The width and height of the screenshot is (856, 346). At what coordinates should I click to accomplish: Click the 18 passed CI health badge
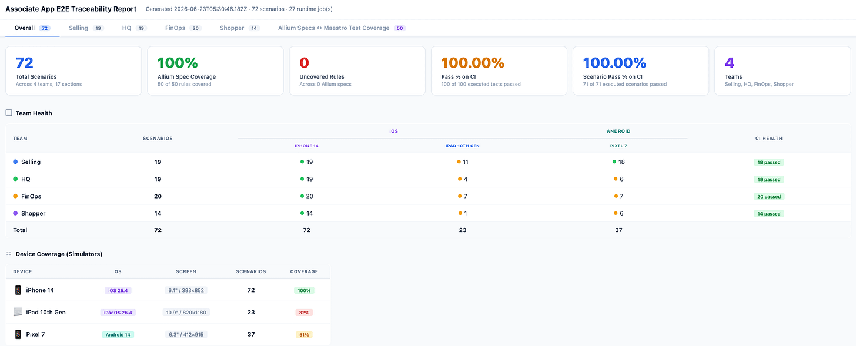pyautogui.click(x=769, y=162)
